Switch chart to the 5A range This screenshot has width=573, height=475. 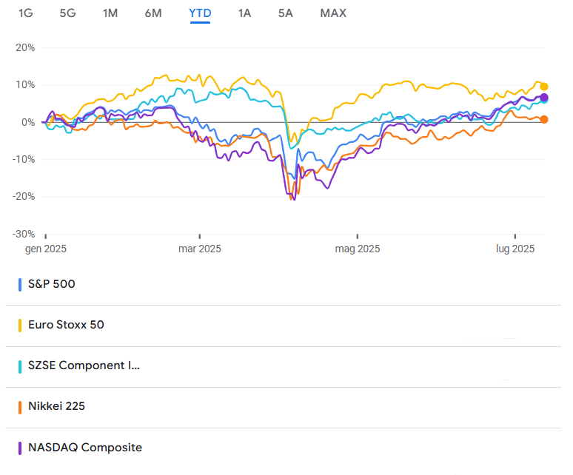[x=286, y=13]
